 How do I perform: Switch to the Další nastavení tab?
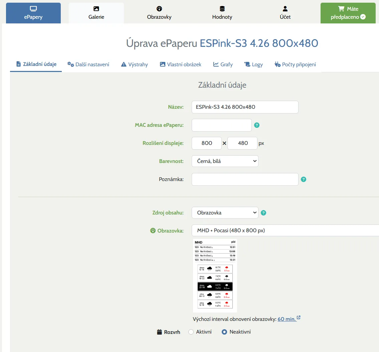coord(88,64)
